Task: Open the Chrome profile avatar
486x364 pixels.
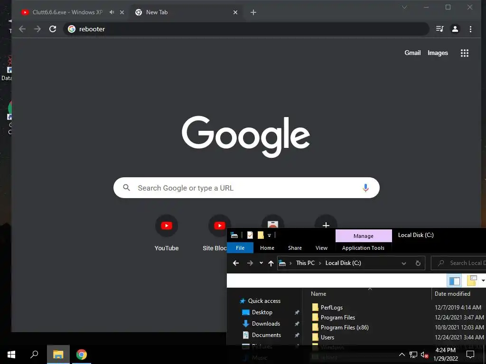Action: pos(455,29)
